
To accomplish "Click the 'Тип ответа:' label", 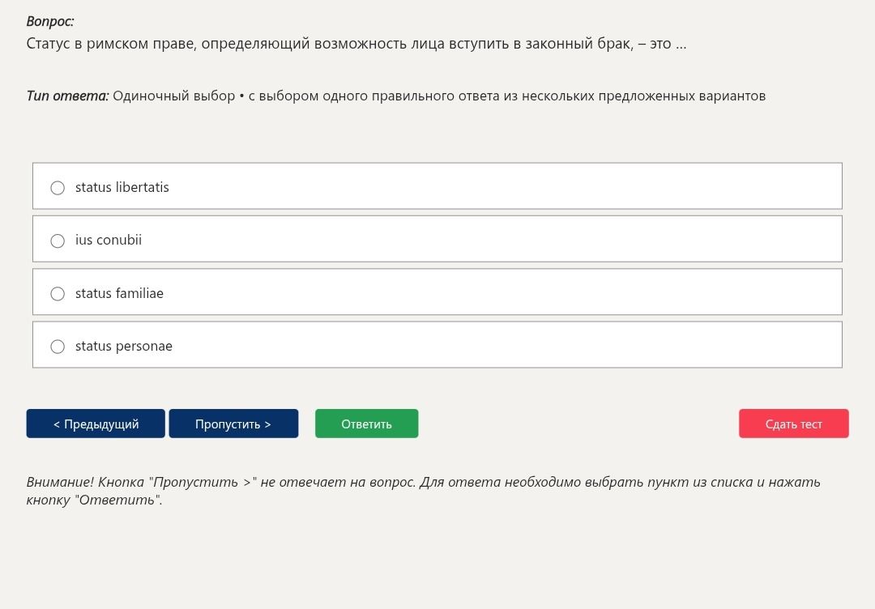I will [67, 96].
